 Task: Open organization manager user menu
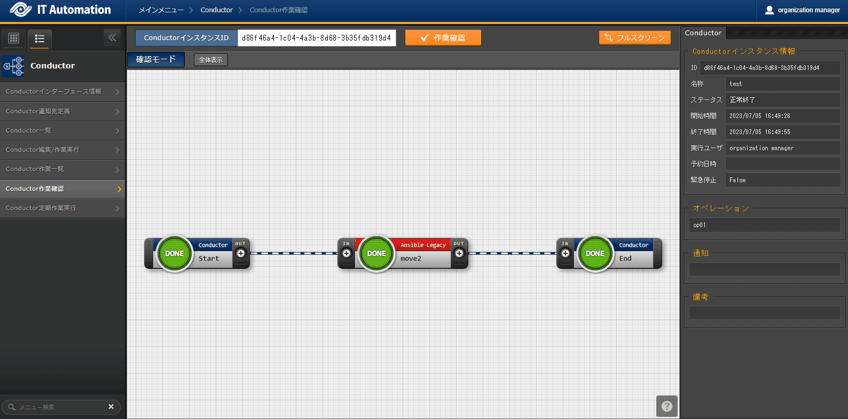802,10
